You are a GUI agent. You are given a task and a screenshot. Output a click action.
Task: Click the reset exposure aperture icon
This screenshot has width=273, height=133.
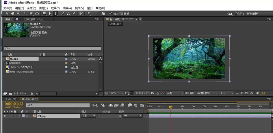tap(257, 93)
